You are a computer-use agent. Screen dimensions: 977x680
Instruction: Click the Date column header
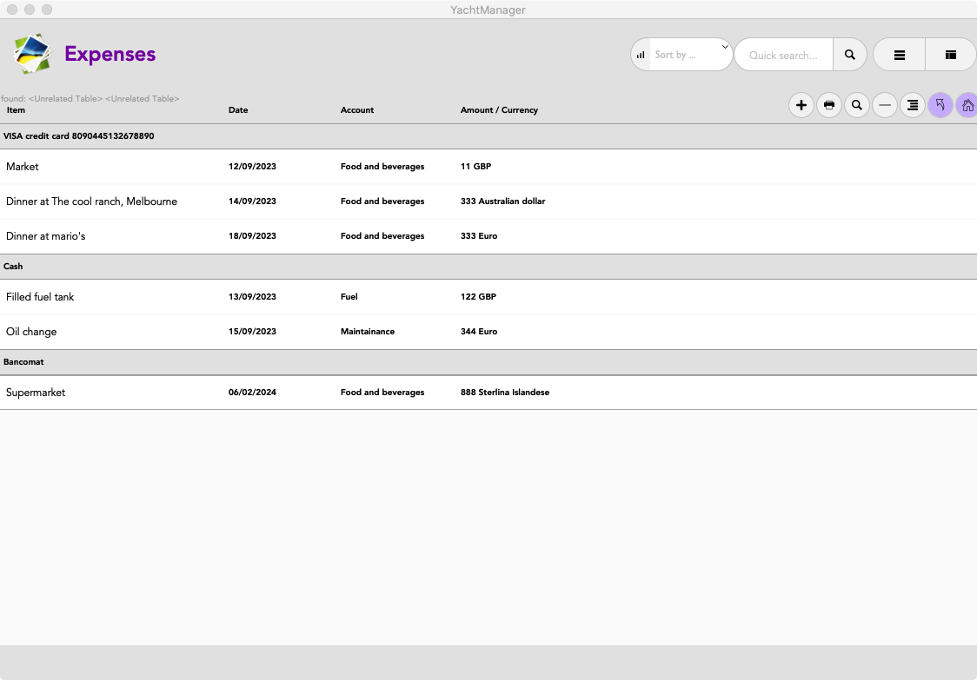pos(238,110)
